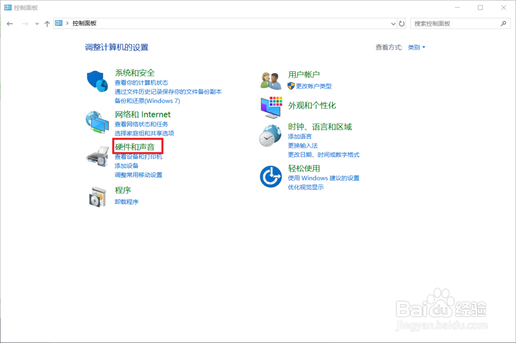
Task: Open 查看设备和打印机 link
Action: pos(138,157)
